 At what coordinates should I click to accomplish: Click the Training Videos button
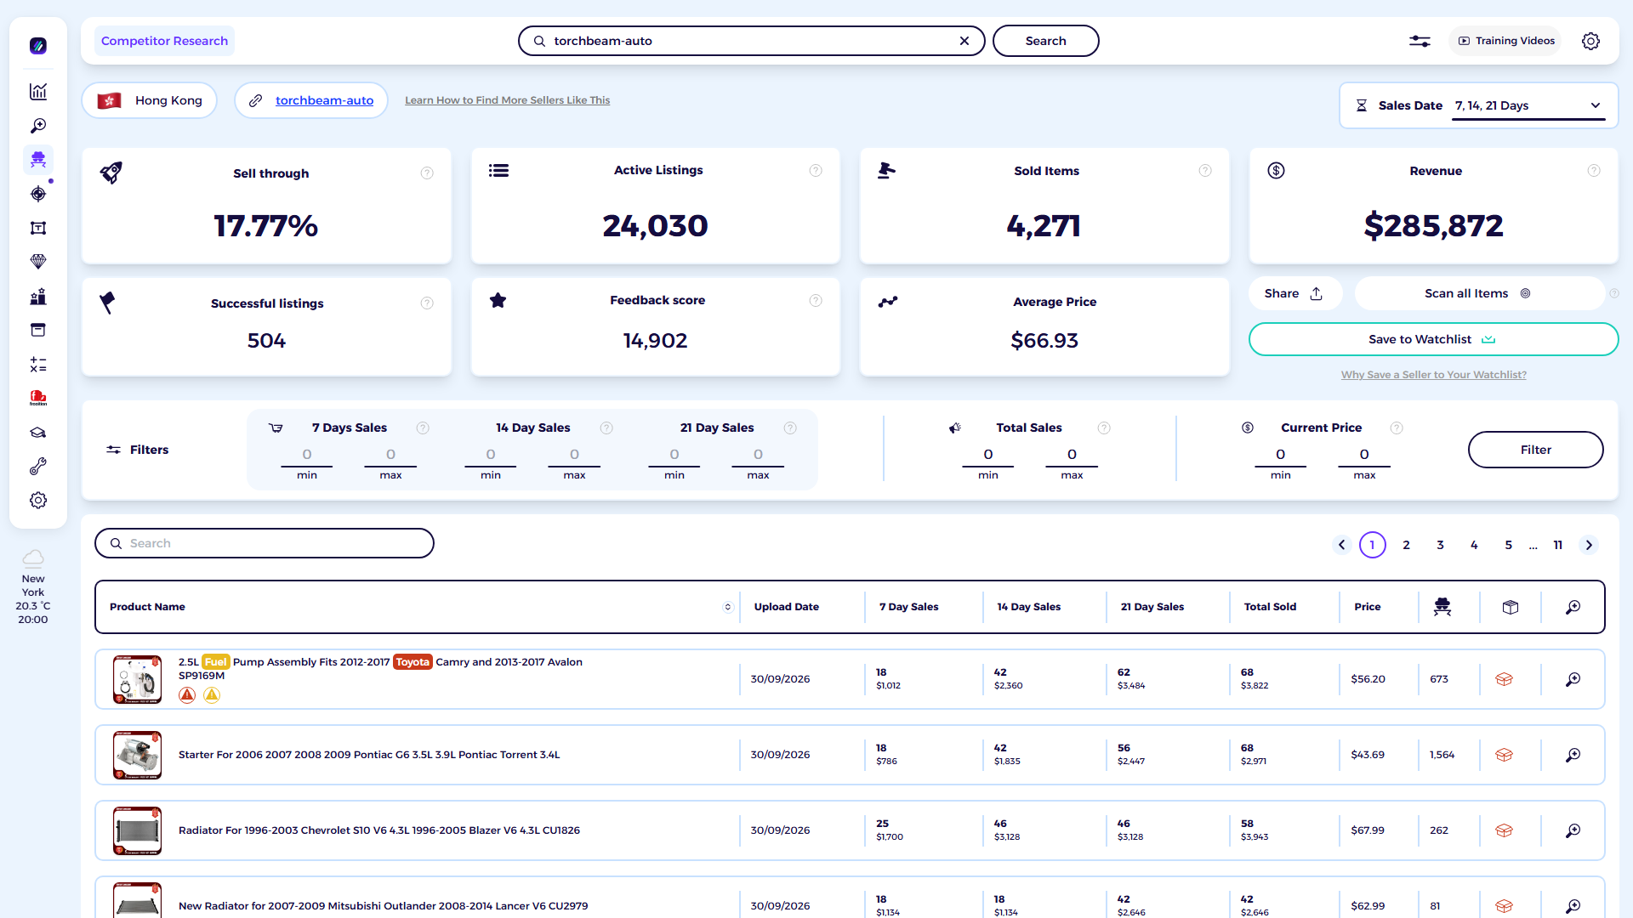point(1506,41)
